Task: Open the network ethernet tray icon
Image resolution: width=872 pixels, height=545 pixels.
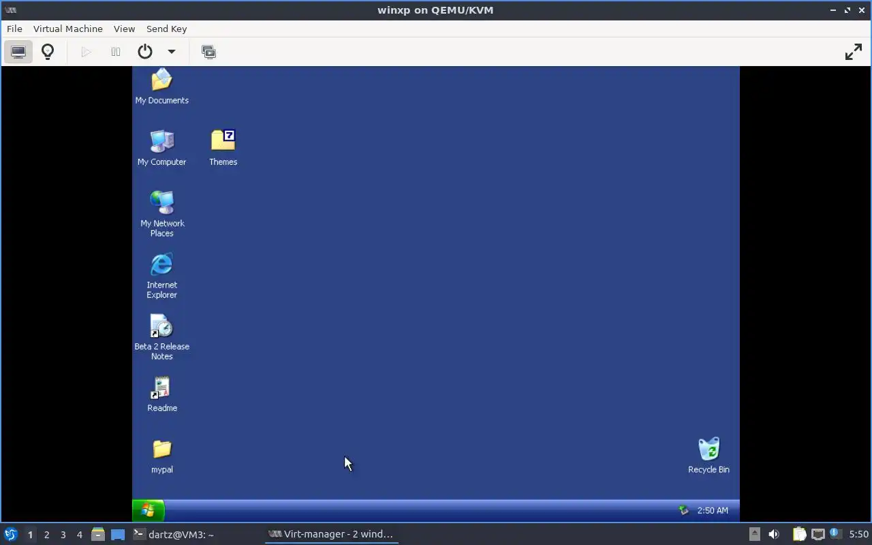Action: (818, 534)
